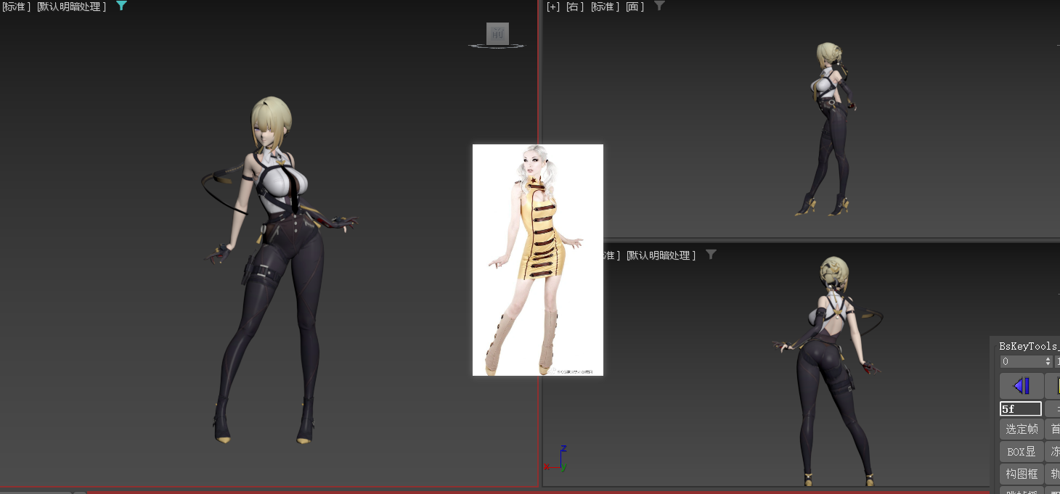Open [标准] dropdown in the left viewport

click(x=16, y=7)
